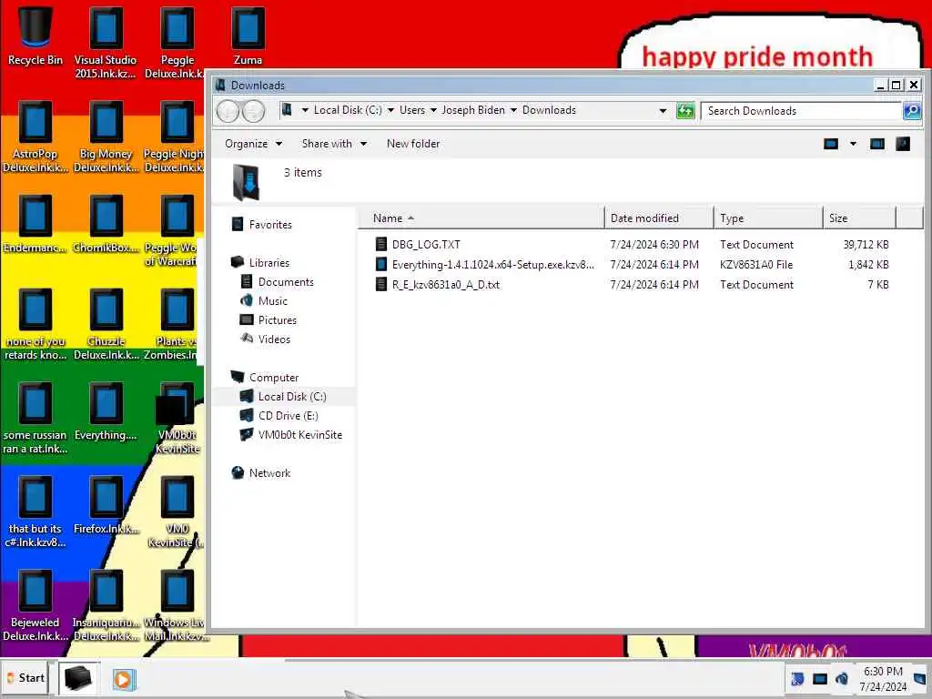This screenshot has height=699, width=932.
Task: Click the green Refresh button beside address bar
Action: (x=685, y=110)
